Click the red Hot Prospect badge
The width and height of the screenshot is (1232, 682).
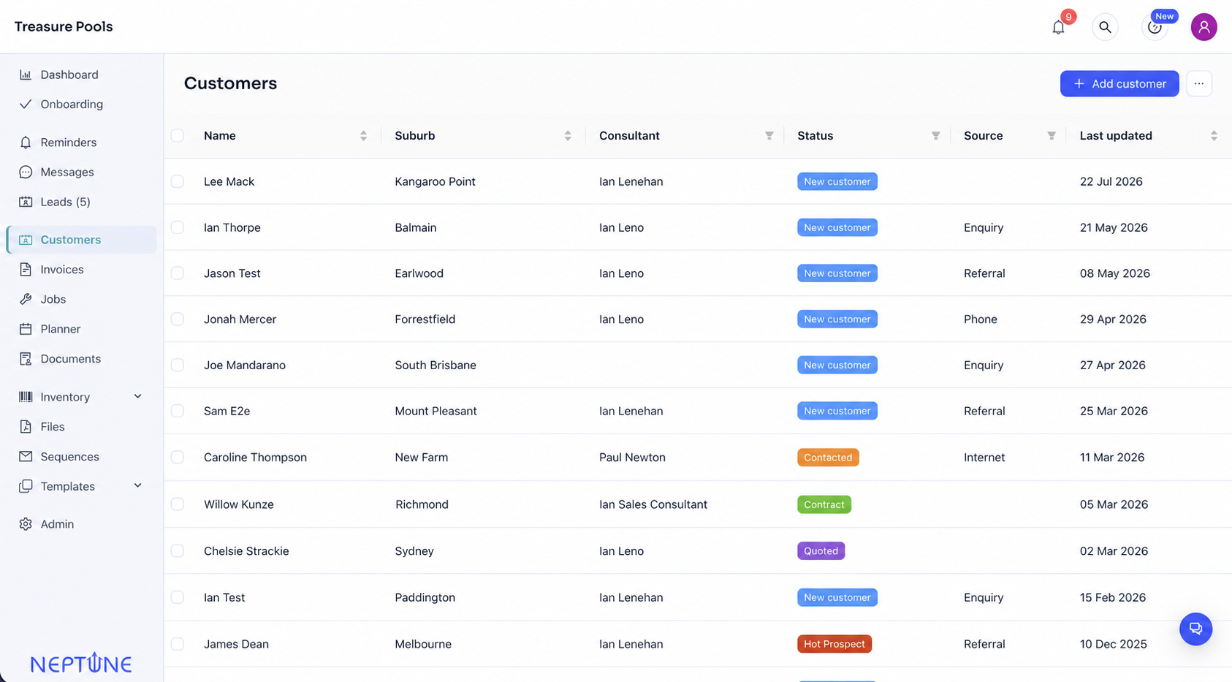[x=834, y=644]
